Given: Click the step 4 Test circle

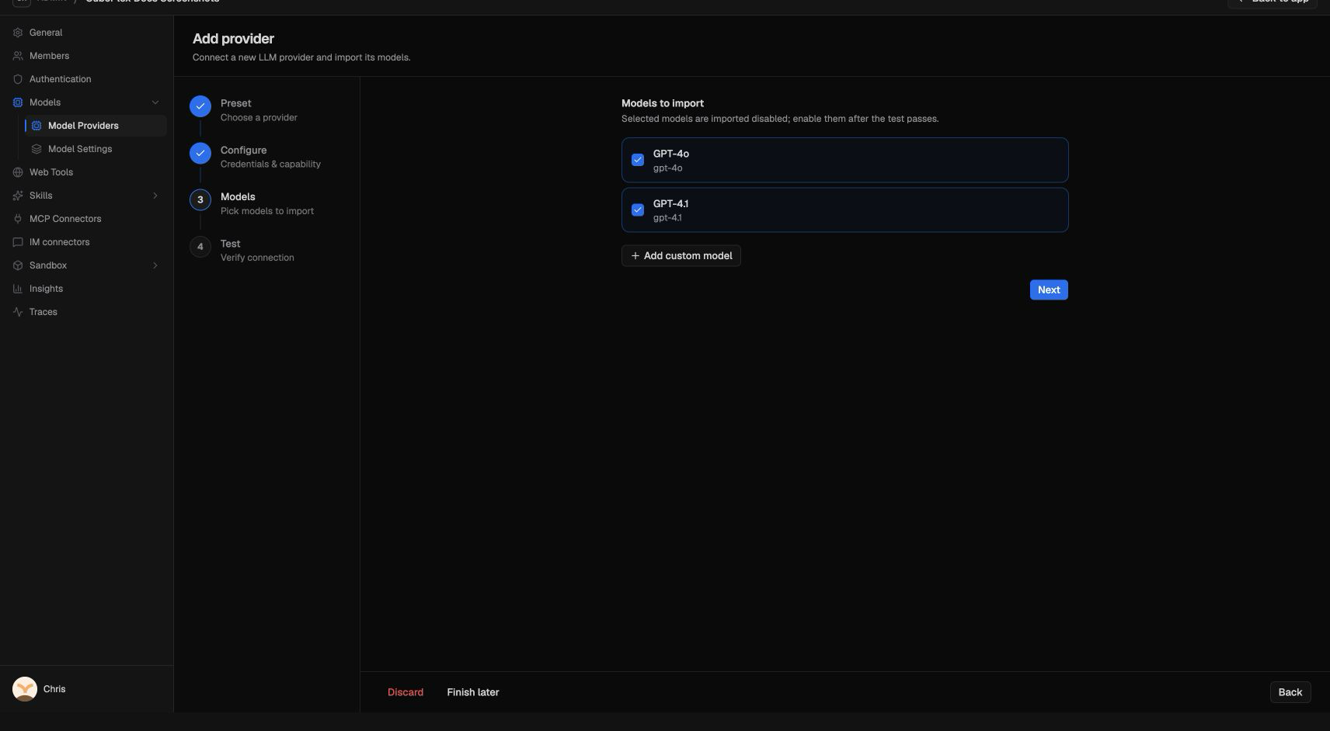Looking at the screenshot, I should (x=200, y=247).
